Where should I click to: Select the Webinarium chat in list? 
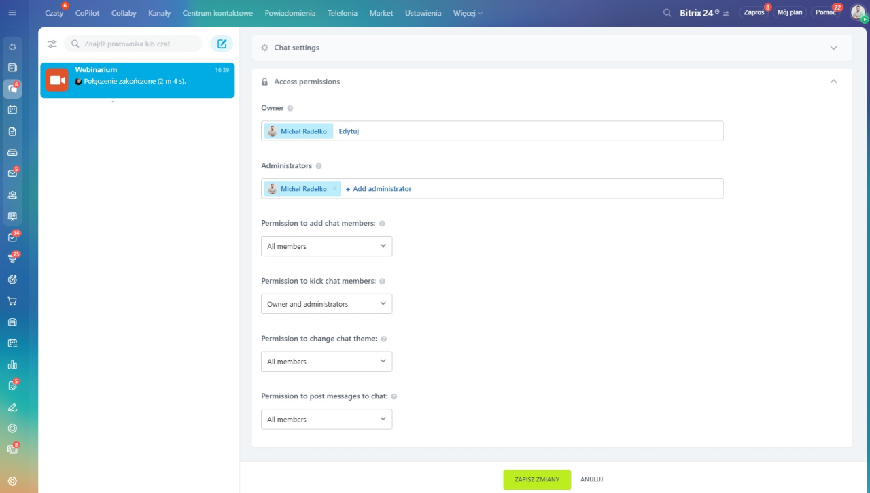click(x=137, y=80)
